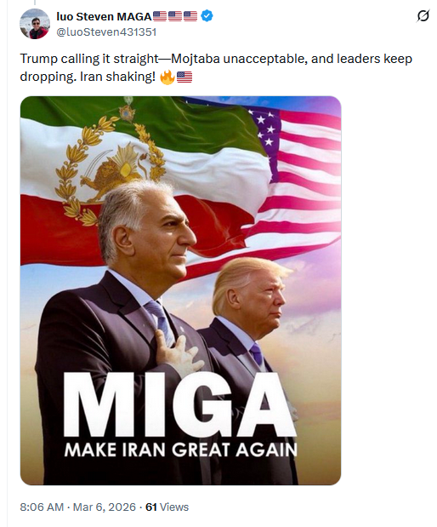Click the 8:06 AM timestamp link
Image resolution: width=437 pixels, height=527 pixels.
click(x=42, y=507)
